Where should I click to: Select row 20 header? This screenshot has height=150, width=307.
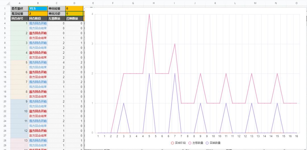[5, 101]
